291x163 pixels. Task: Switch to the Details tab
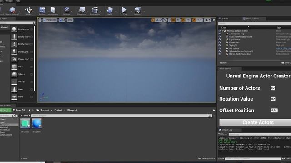[224, 19]
